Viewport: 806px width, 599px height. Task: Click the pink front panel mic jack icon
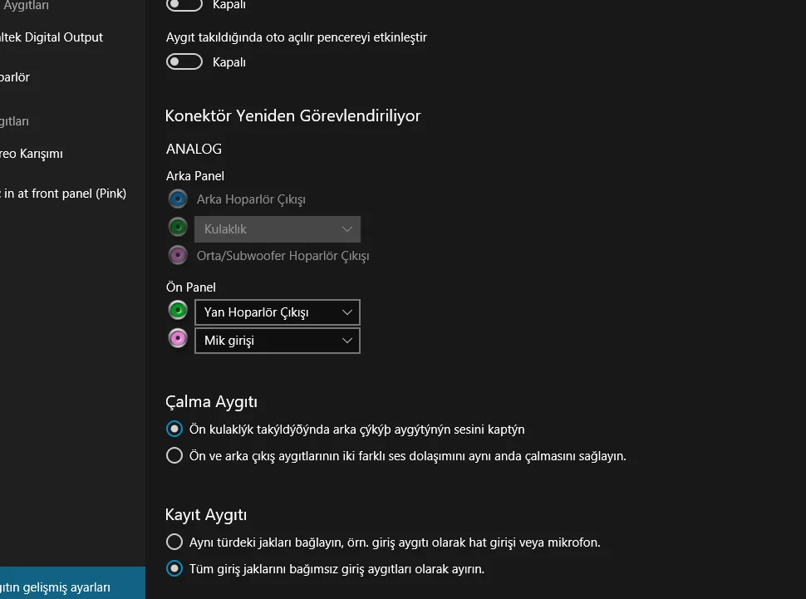click(x=178, y=339)
